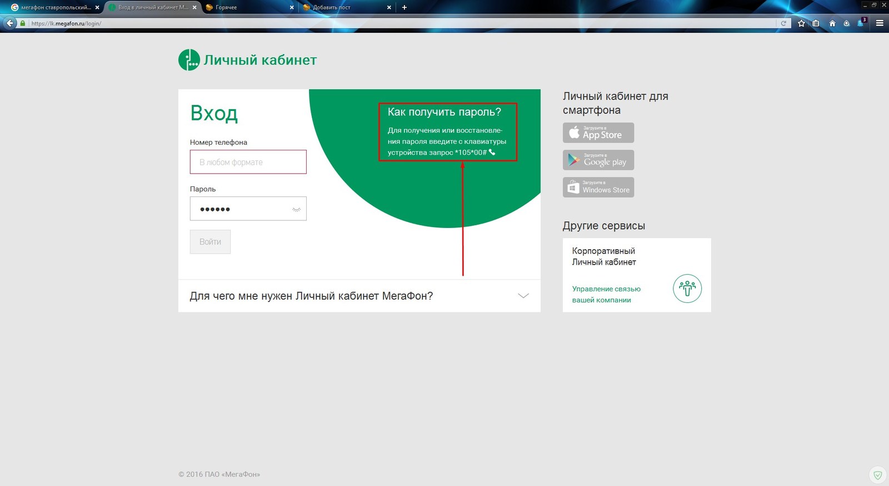889x486 pixels.
Task: Click the green padlock site security icon
Action: click(23, 23)
